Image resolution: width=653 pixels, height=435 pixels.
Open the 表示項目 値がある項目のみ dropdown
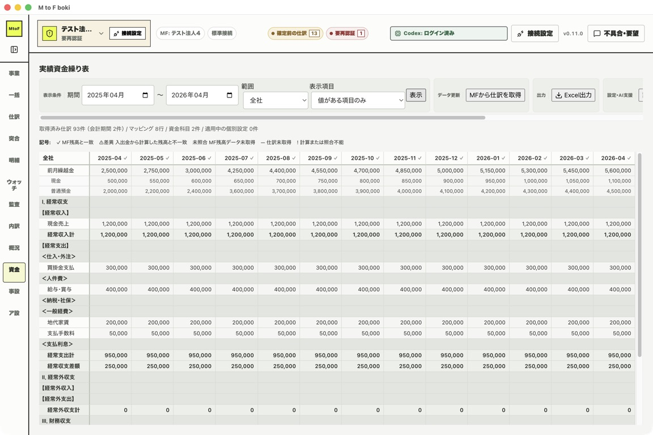[358, 100]
